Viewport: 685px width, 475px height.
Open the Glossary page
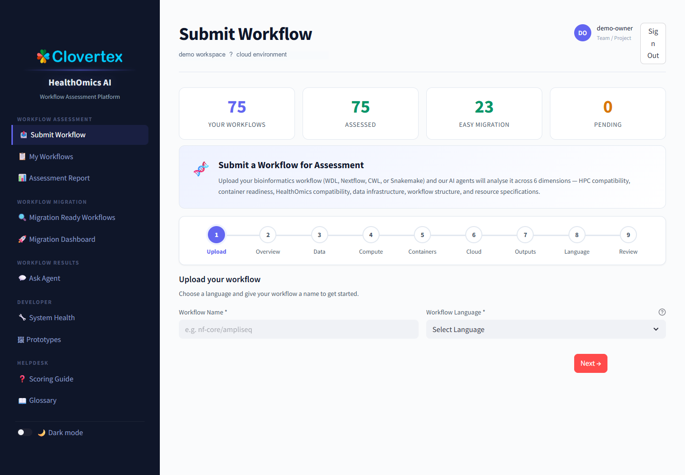(x=80, y=400)
